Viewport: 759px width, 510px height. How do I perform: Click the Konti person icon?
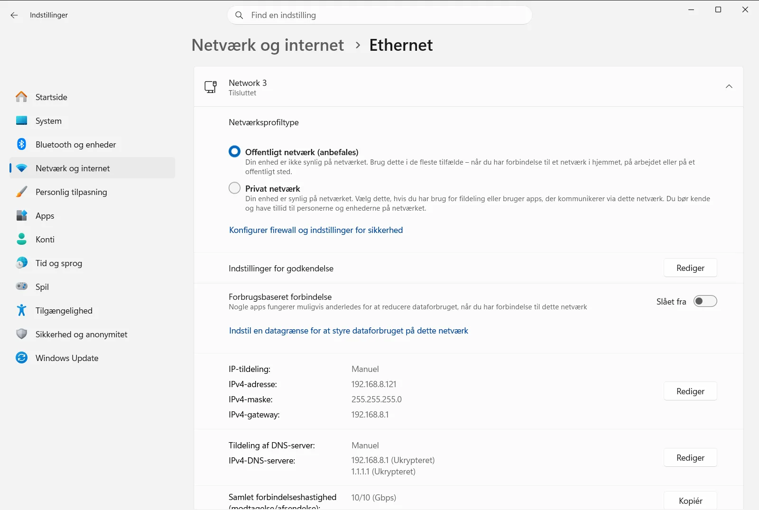(x=21, y=239)
